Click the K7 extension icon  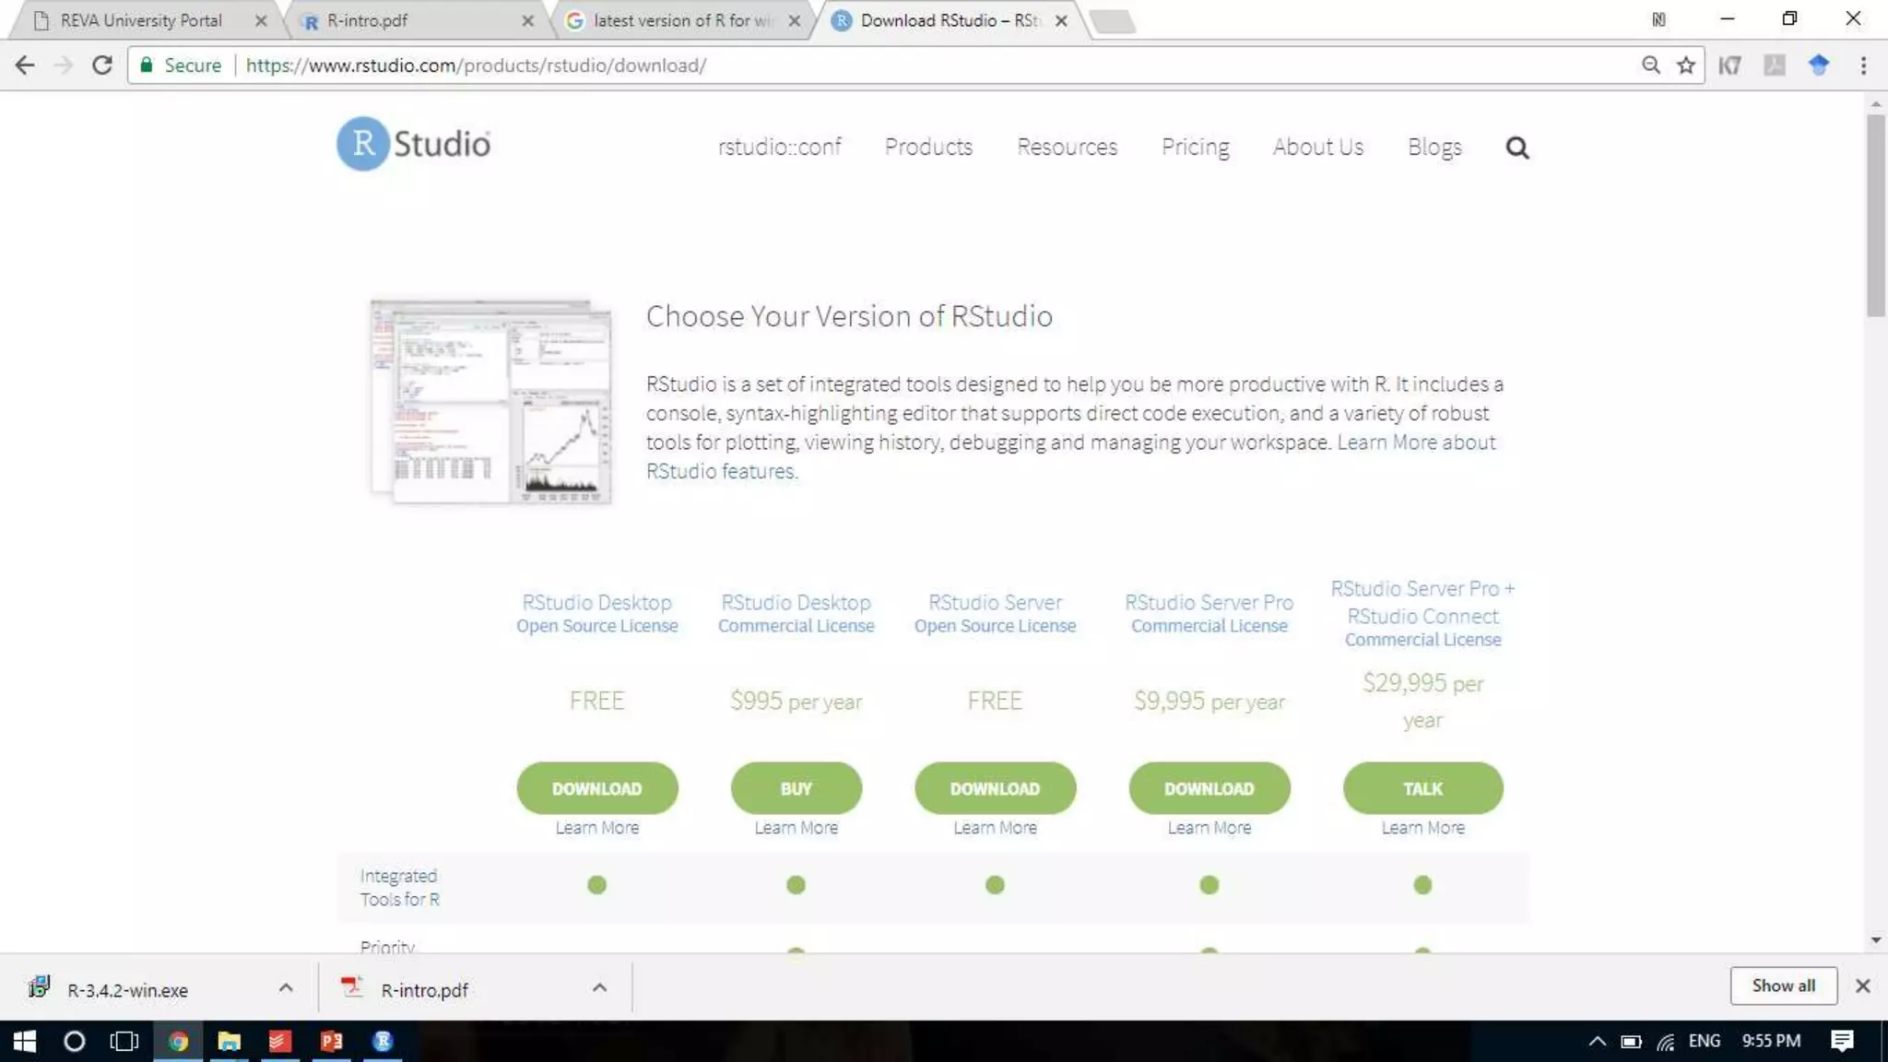click(1729, 65)
